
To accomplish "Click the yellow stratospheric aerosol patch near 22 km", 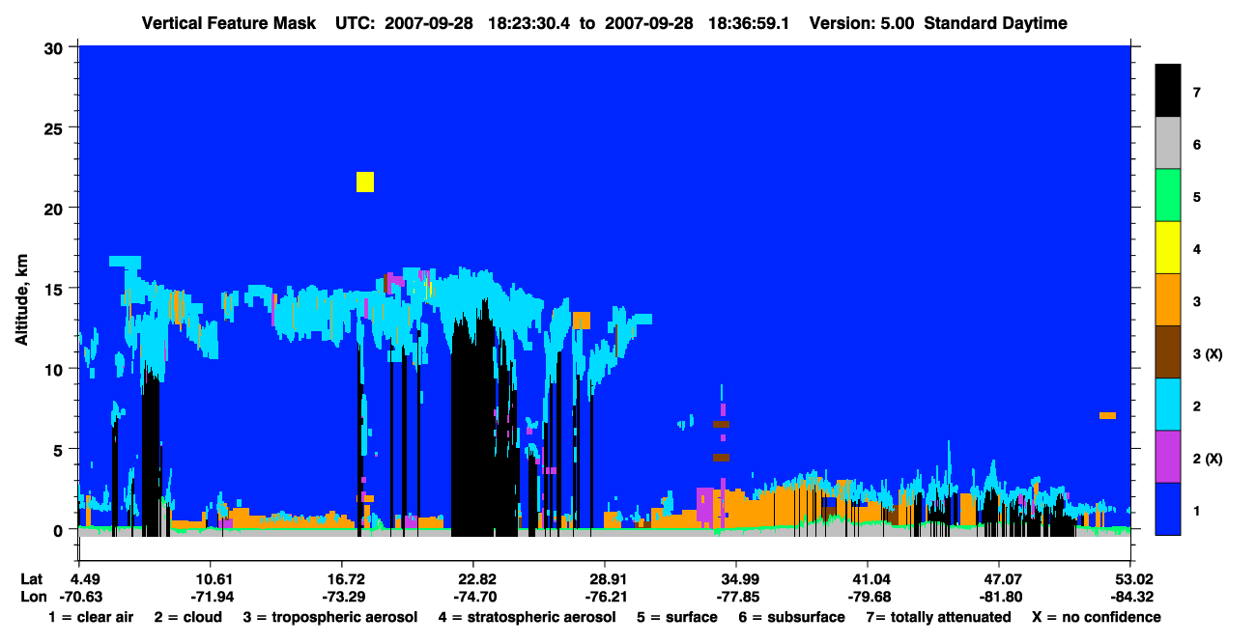I will 365,182.
